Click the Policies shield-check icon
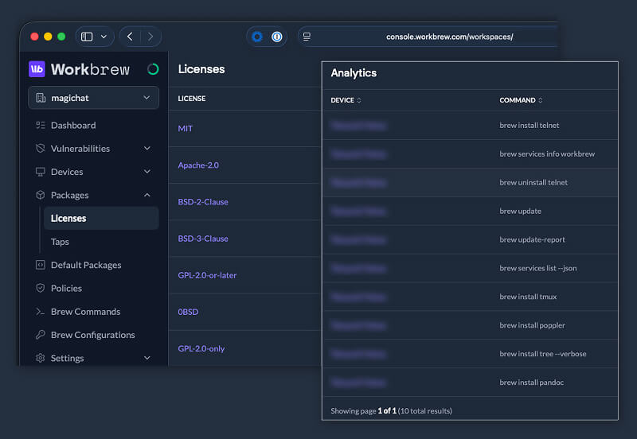Viewport: 637px width, 439px height. click(x=41, y=288)
